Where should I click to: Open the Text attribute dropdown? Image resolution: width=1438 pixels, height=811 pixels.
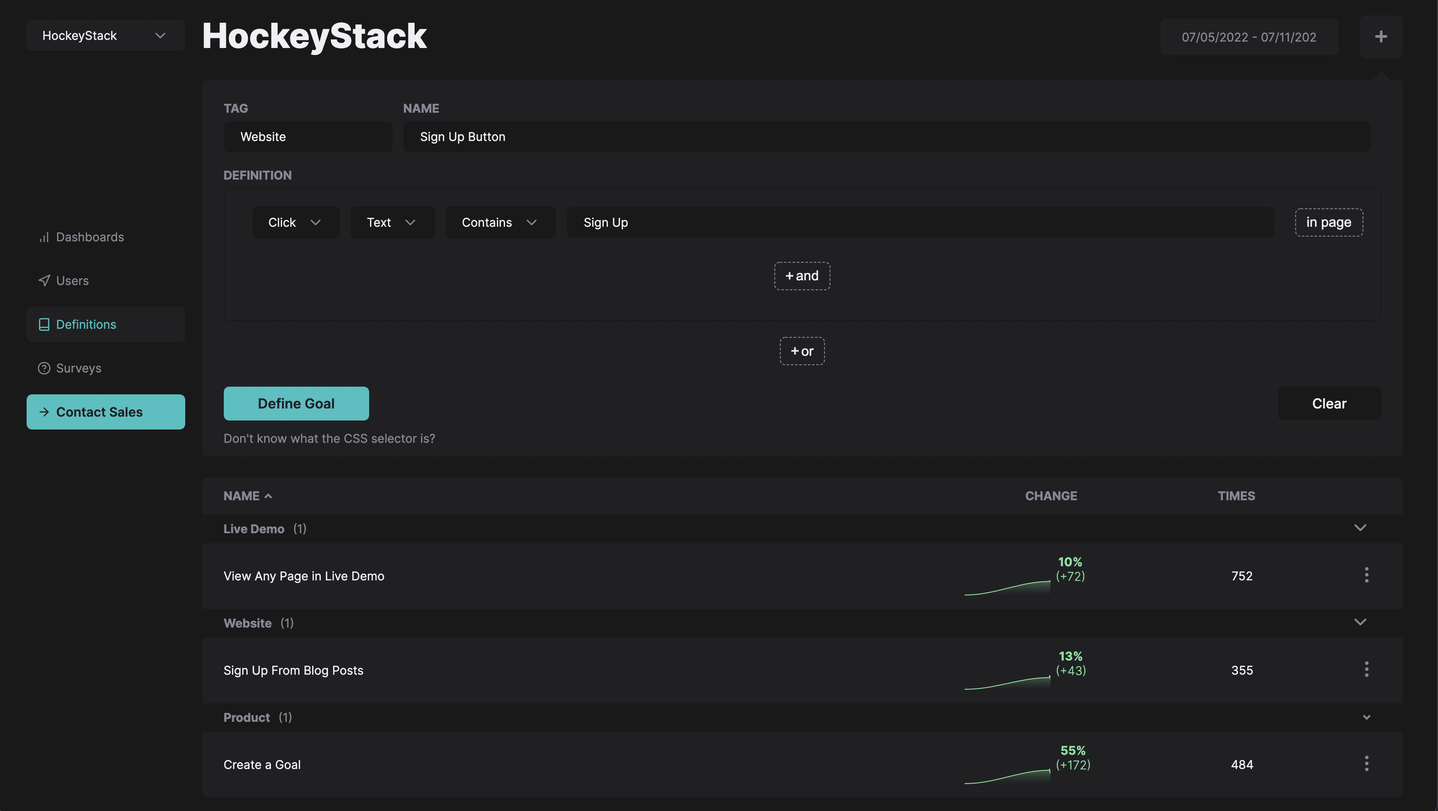coord(392,223)
